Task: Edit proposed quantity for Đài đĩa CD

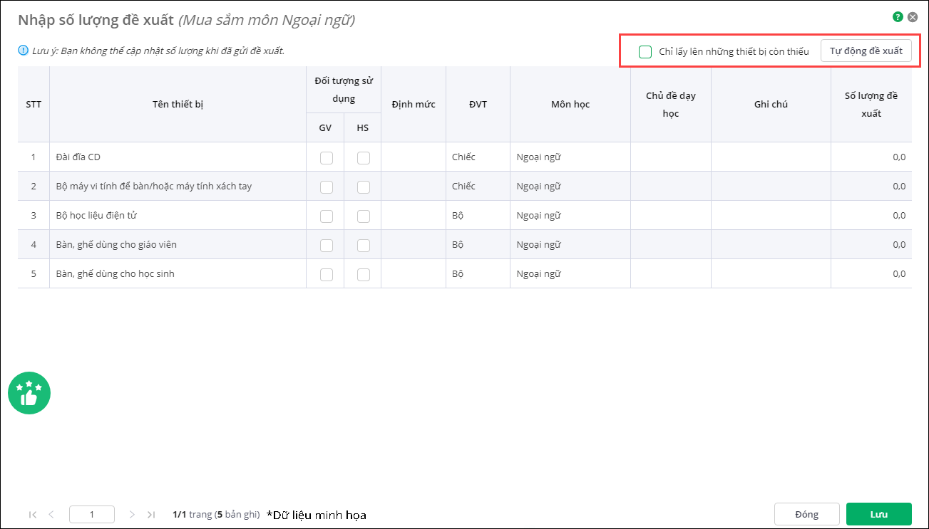Action: coord(871,157)
